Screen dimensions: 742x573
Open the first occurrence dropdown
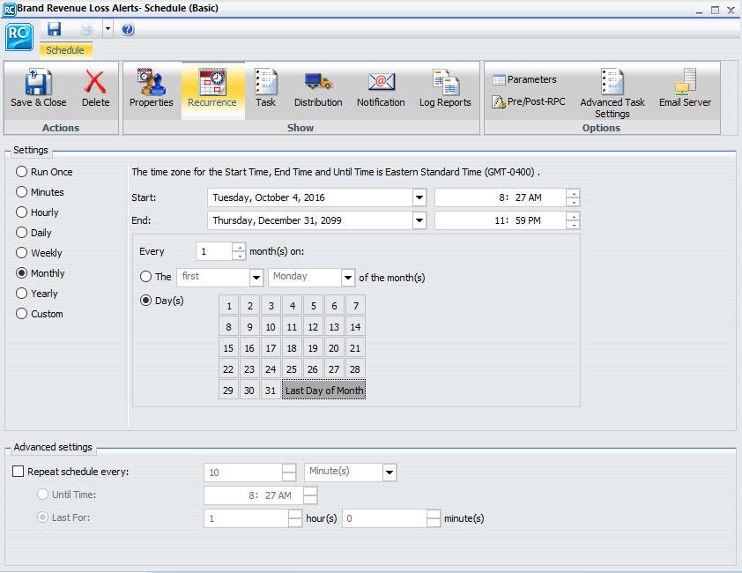pos(256,277)
